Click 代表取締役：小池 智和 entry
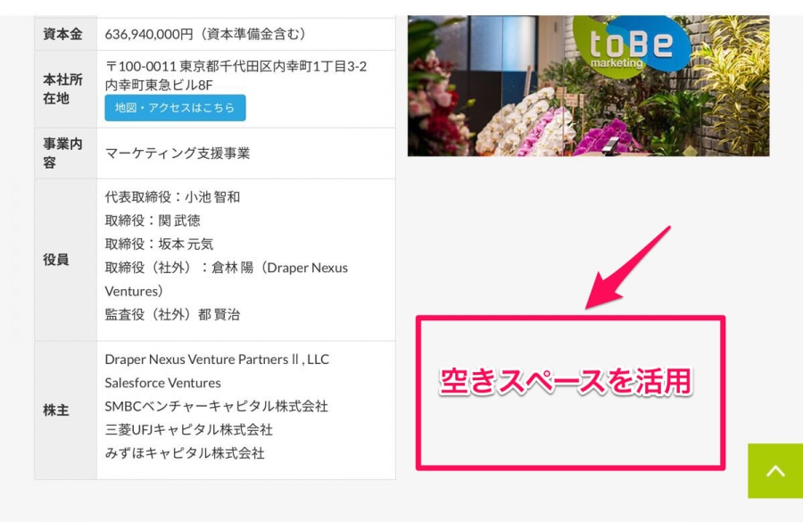803x522 pixels. 172,197
